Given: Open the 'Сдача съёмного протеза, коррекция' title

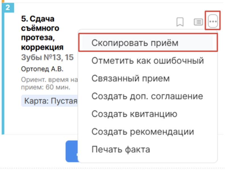Looking at the screenshot, I should [42, 33].
